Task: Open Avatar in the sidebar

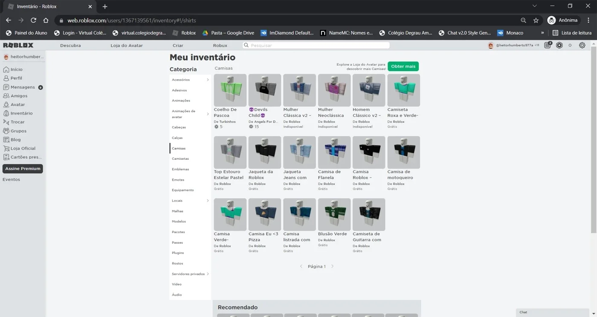Action: tap(17, 105)
